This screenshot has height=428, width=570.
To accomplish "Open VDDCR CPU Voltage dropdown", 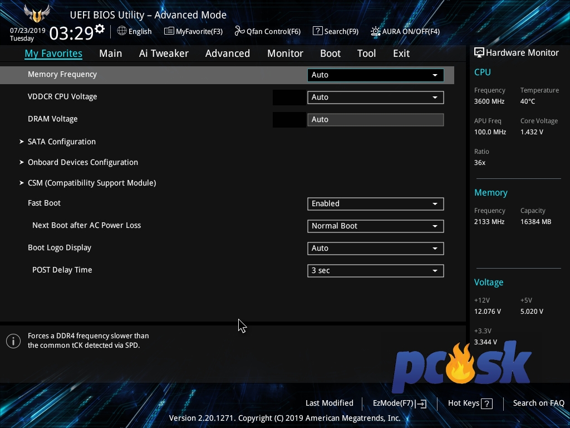I will [376, 97].
